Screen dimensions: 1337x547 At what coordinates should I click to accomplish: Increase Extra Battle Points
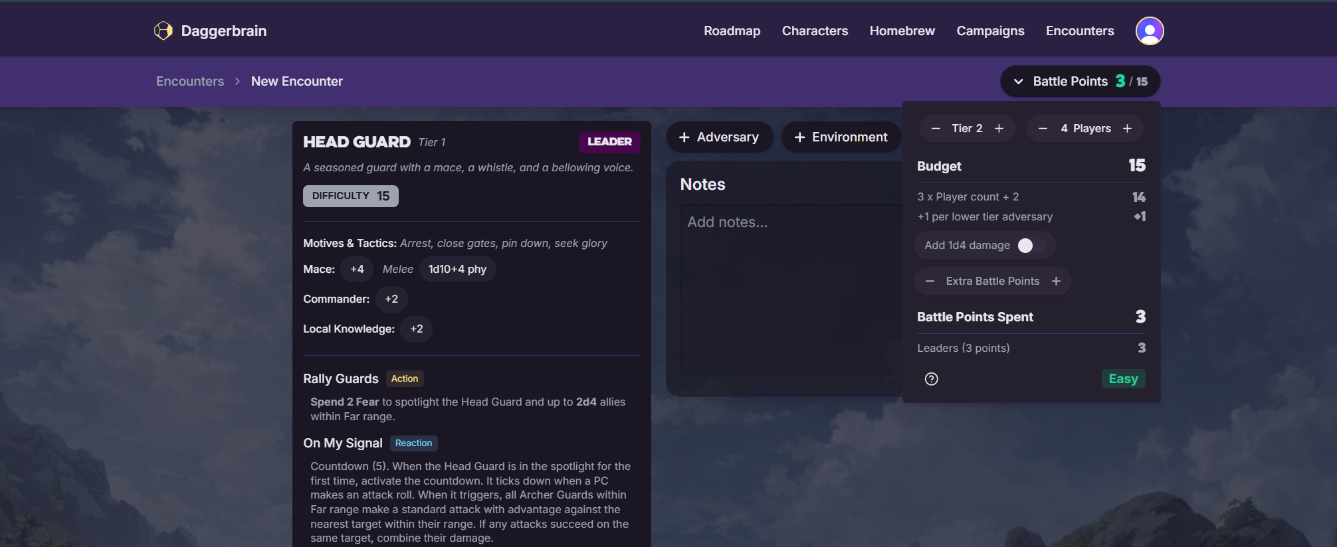1056,281
